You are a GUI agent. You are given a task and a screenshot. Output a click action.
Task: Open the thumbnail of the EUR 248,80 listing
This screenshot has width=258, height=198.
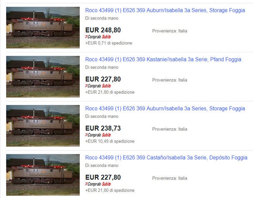43,27
